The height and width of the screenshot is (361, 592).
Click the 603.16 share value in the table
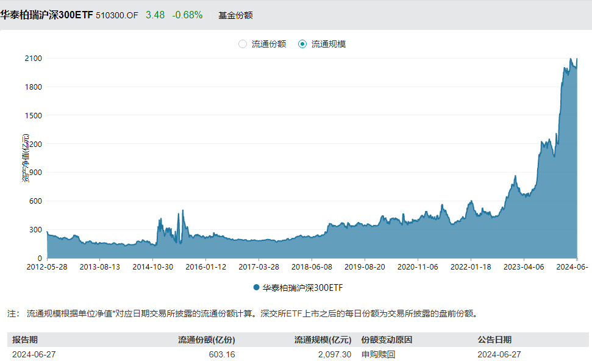click(x=223, y=354)
